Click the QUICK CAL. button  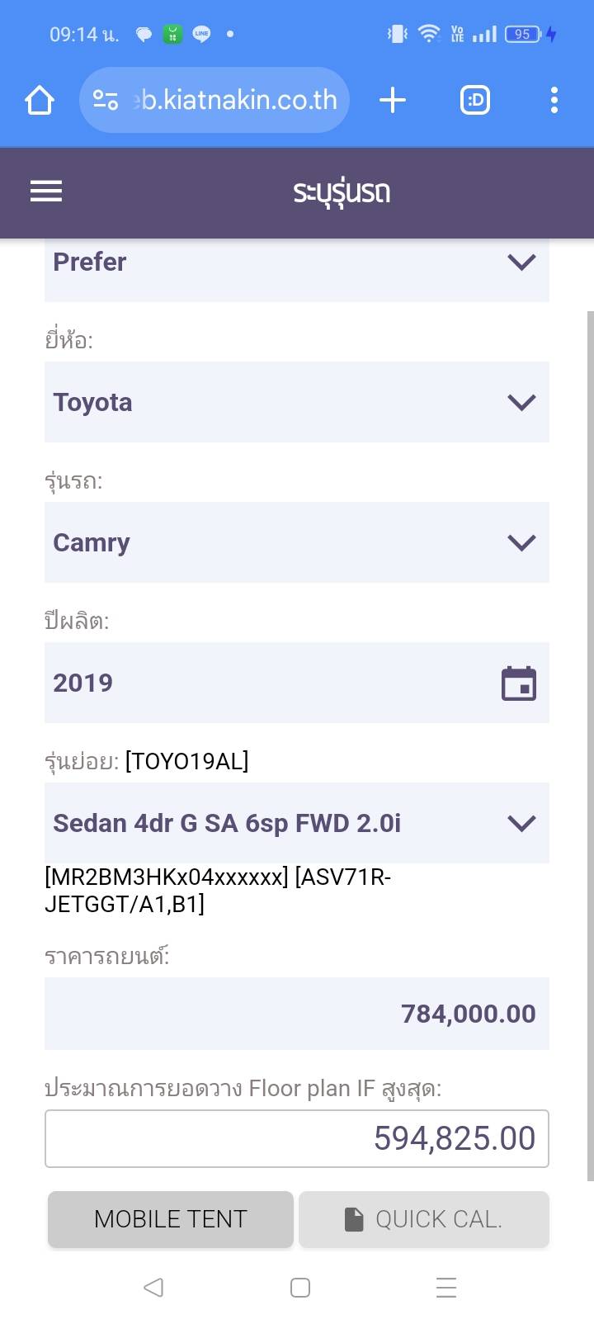(423, 1219)
